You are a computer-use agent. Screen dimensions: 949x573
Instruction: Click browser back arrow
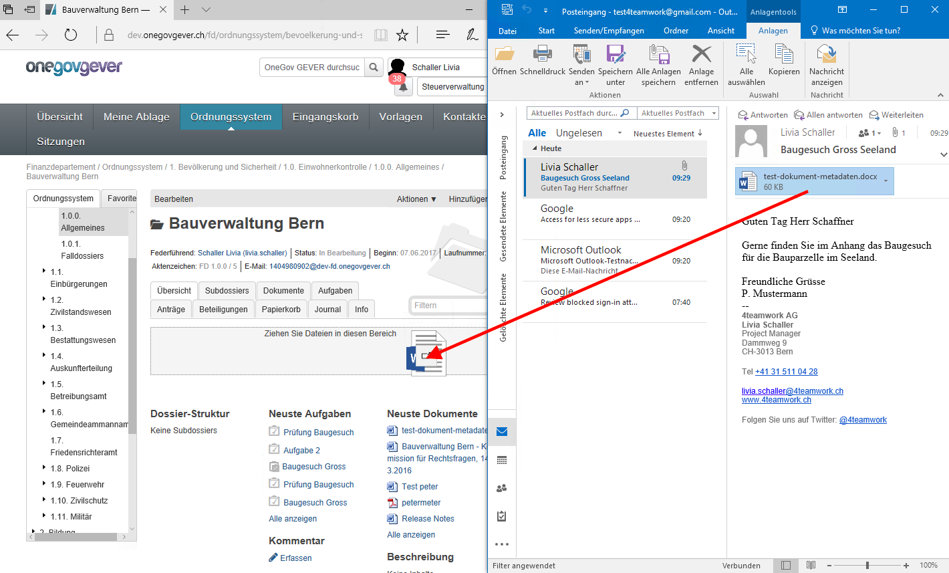pos(12,35)
